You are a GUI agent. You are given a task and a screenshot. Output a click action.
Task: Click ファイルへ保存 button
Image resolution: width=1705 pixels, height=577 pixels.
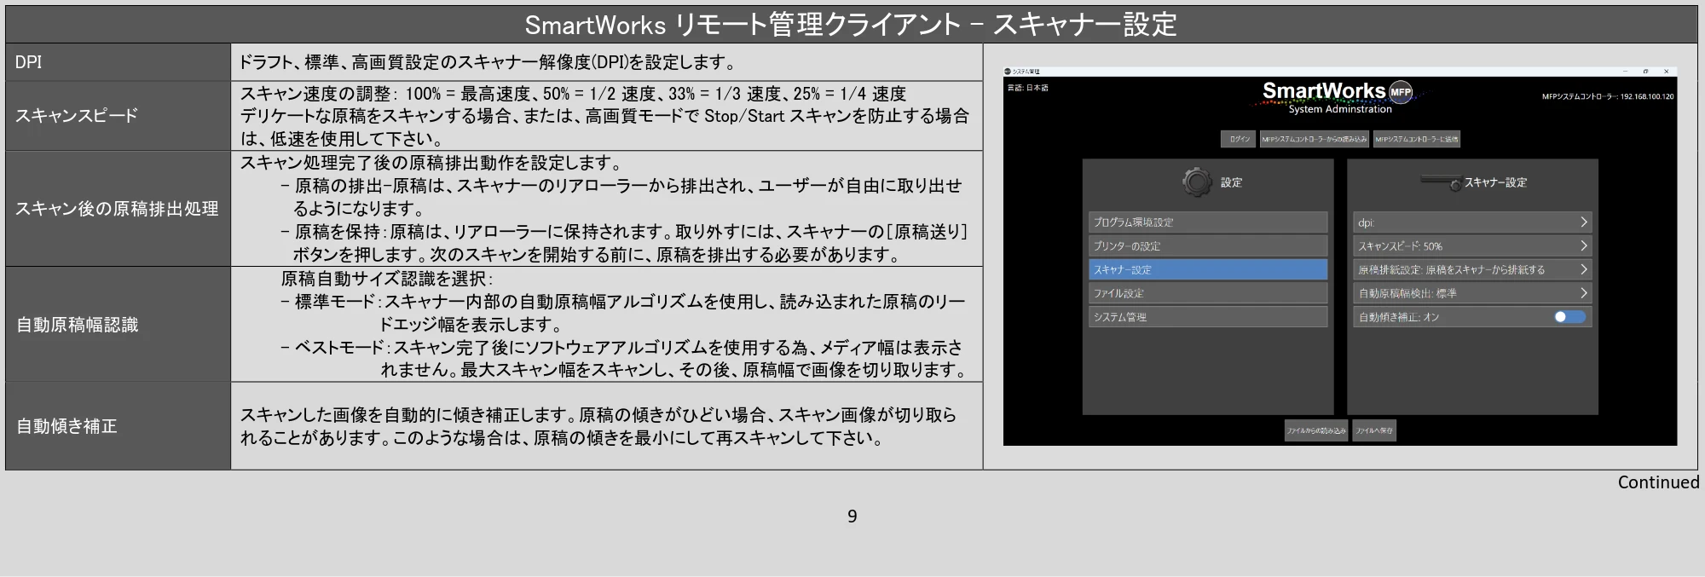click(x=1374, y=430)
